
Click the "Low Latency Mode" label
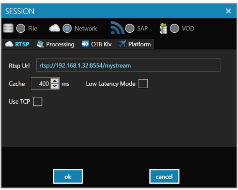(x=110, y=84)
